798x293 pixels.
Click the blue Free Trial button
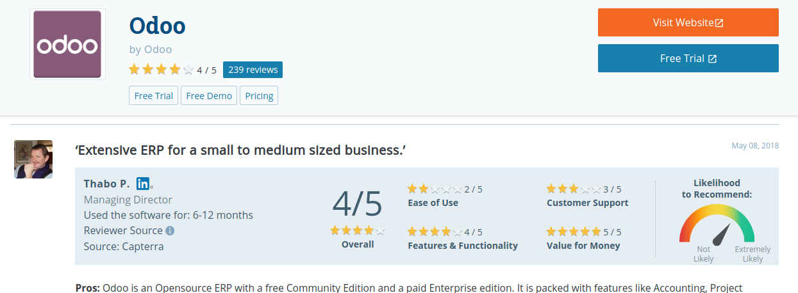click(688, 58)
